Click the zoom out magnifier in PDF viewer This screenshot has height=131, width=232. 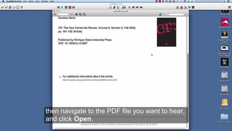tap(84, 14)
